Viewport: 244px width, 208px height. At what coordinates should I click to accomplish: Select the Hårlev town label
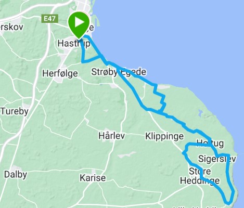[x=111, y=136]
